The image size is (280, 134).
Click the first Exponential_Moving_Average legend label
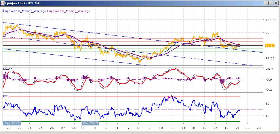[x=25, y=11]
